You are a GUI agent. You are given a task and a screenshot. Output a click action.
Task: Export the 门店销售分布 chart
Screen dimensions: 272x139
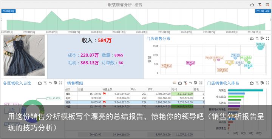coord(252,39)
